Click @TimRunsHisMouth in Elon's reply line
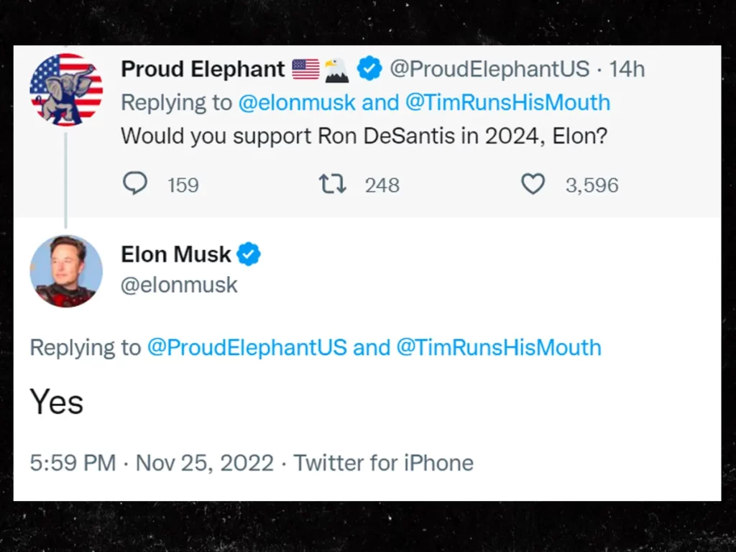This screenshot has width=736, height=552. (499, 348)
